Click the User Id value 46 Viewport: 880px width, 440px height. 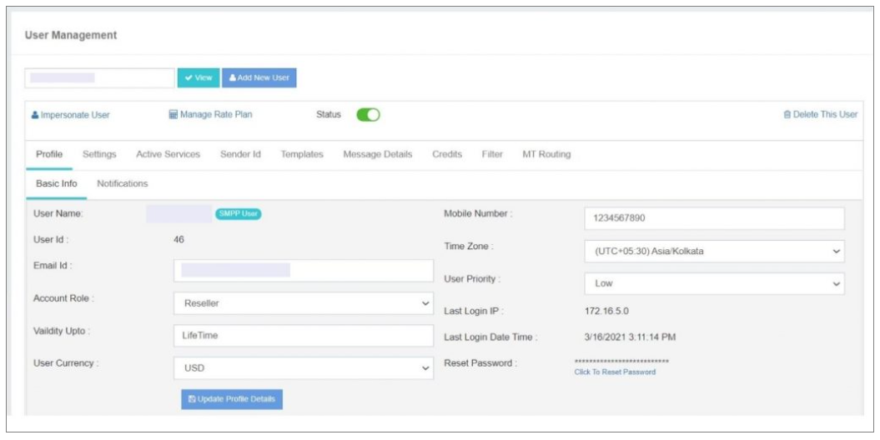(179, 239)
